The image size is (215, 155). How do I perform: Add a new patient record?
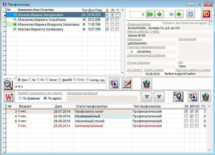point(114,84)
